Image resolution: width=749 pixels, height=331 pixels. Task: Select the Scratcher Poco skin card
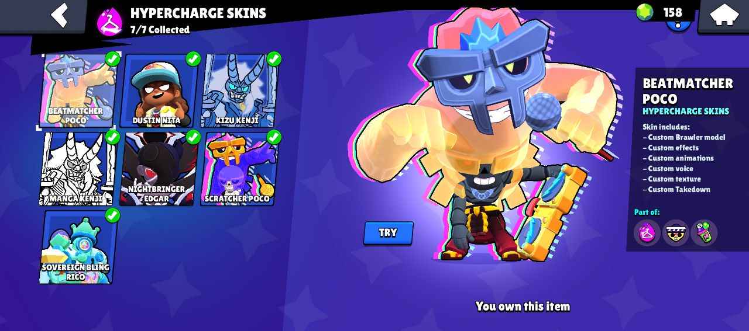[x=239, y=169]
